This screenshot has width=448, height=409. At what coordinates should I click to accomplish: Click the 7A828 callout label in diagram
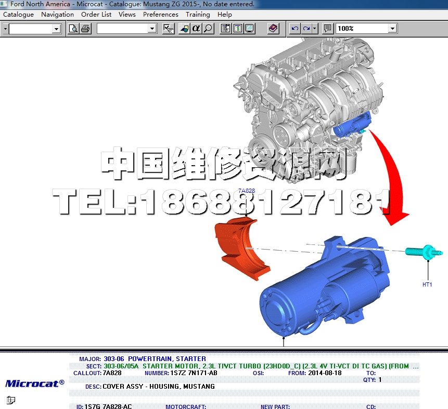click(246, 191)
